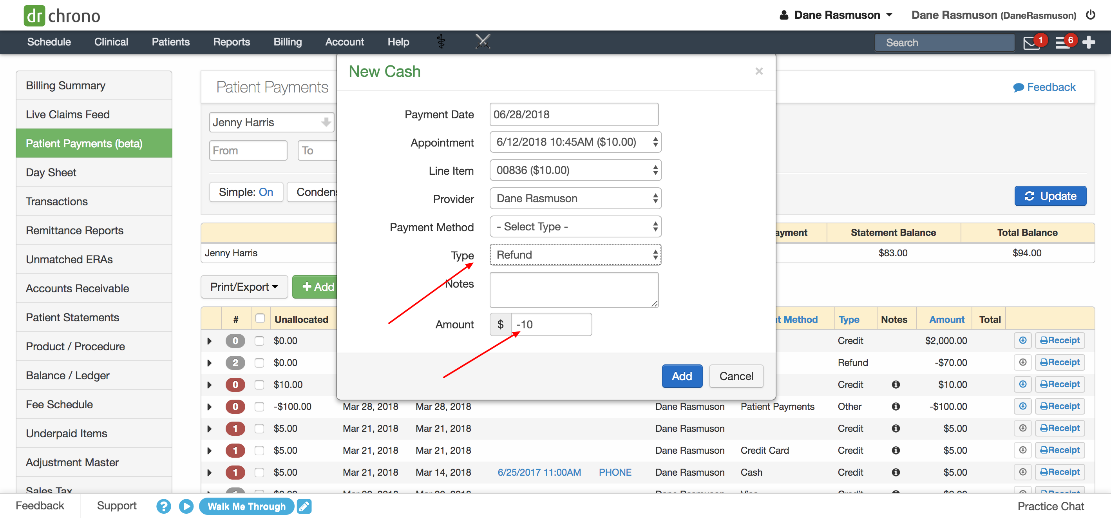Open the Provider dropdown
Viewport: 1111px width, 518px height.
pyautogui.click(x=575, y=198)
